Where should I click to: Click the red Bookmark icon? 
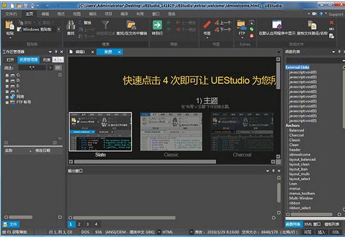click(207, 25)
